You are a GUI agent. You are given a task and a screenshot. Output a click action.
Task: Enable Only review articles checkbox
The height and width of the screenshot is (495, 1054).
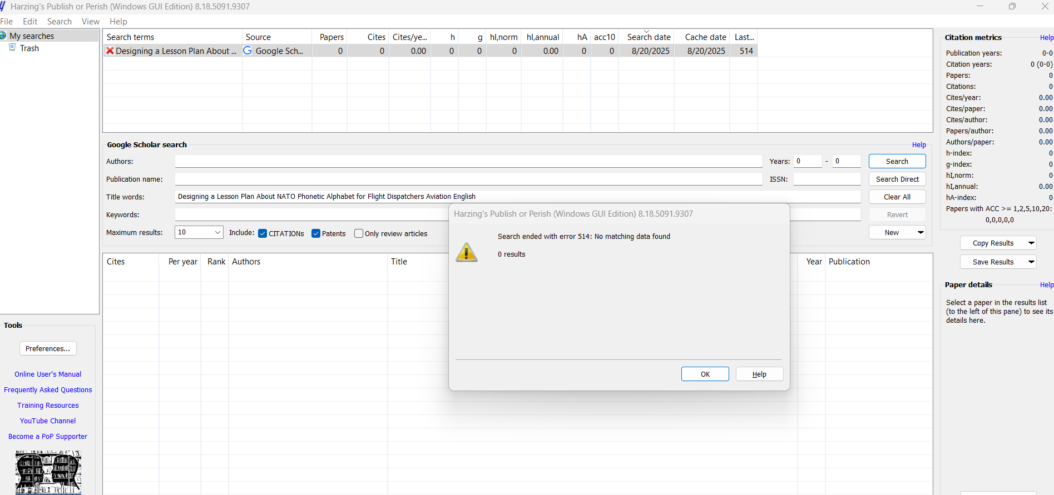click(359, 233)
